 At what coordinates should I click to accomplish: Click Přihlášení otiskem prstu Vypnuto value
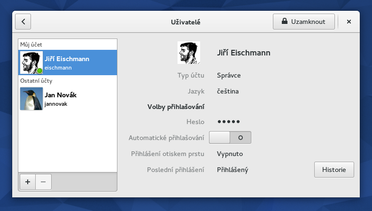coord(230,154)
